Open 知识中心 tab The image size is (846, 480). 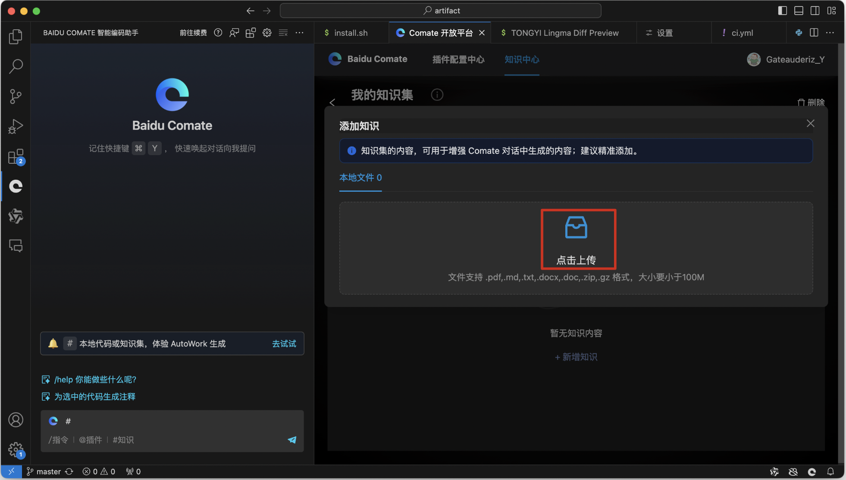[x=522, y=59]
